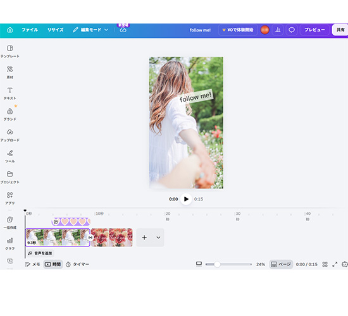Screen dimensions: 348x316
Task: Select the テキスト (Text) tool
Action: tap(9, 94)
